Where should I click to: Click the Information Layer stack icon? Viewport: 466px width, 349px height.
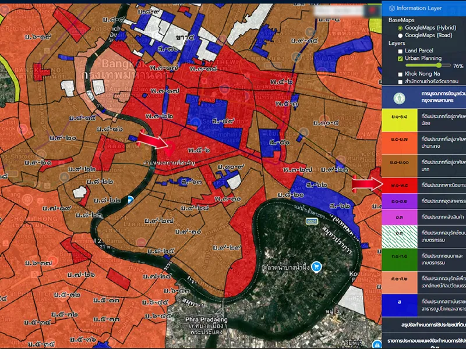(391, 8)
